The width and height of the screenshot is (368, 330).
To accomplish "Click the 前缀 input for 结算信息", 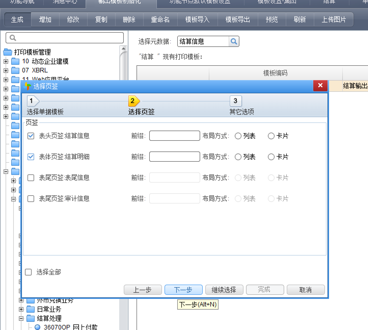I will point(174,136).
